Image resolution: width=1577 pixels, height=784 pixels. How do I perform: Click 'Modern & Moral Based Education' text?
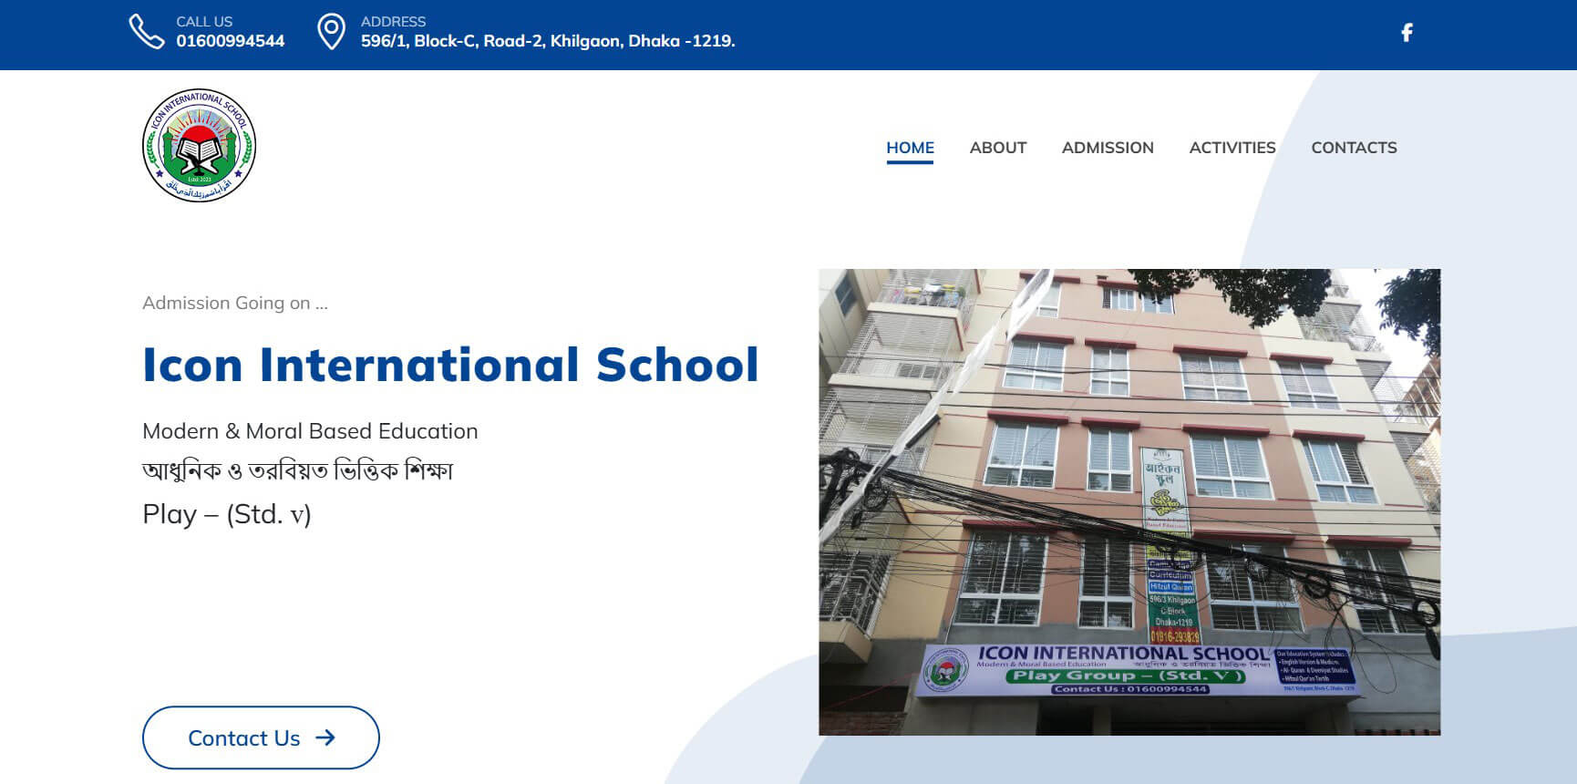(310, 431)
